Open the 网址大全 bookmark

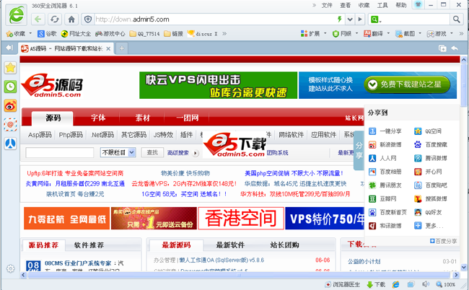[76, 33]
